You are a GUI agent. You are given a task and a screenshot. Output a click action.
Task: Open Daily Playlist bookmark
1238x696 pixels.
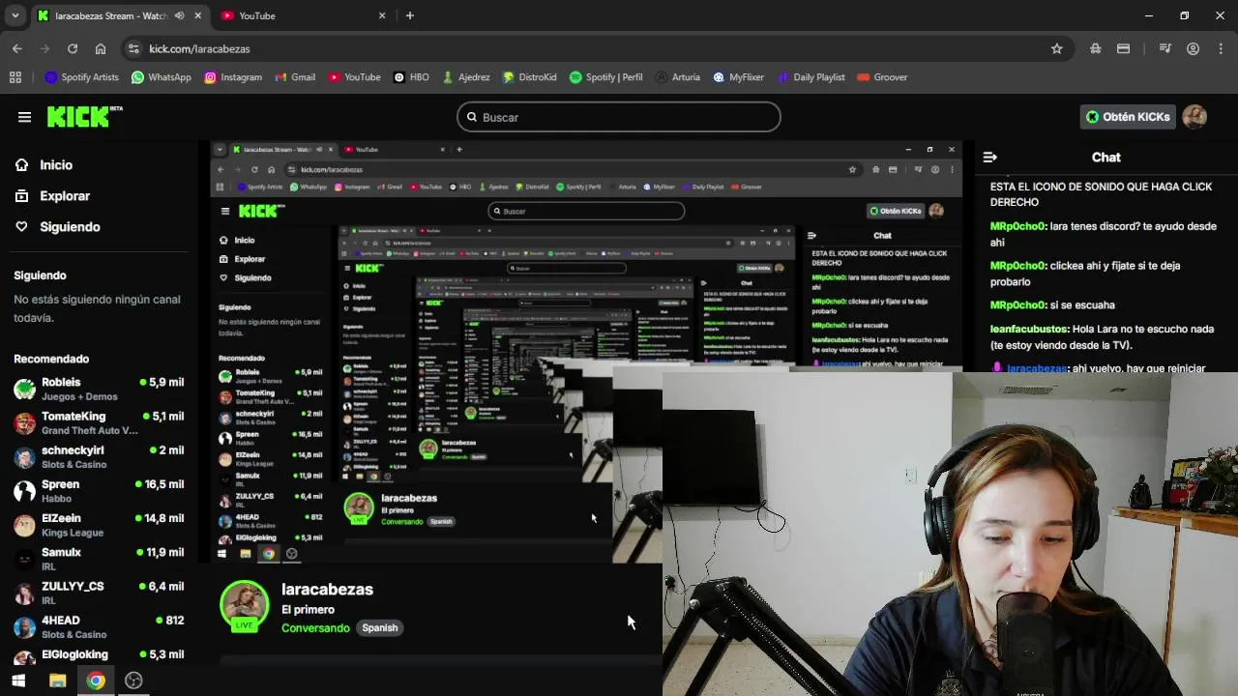tap(811, 77)
